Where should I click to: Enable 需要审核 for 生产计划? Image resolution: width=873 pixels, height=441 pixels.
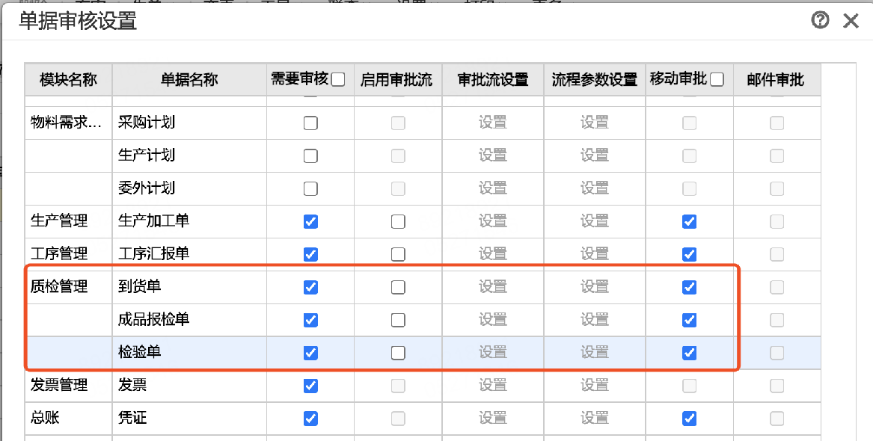[310, 155]
